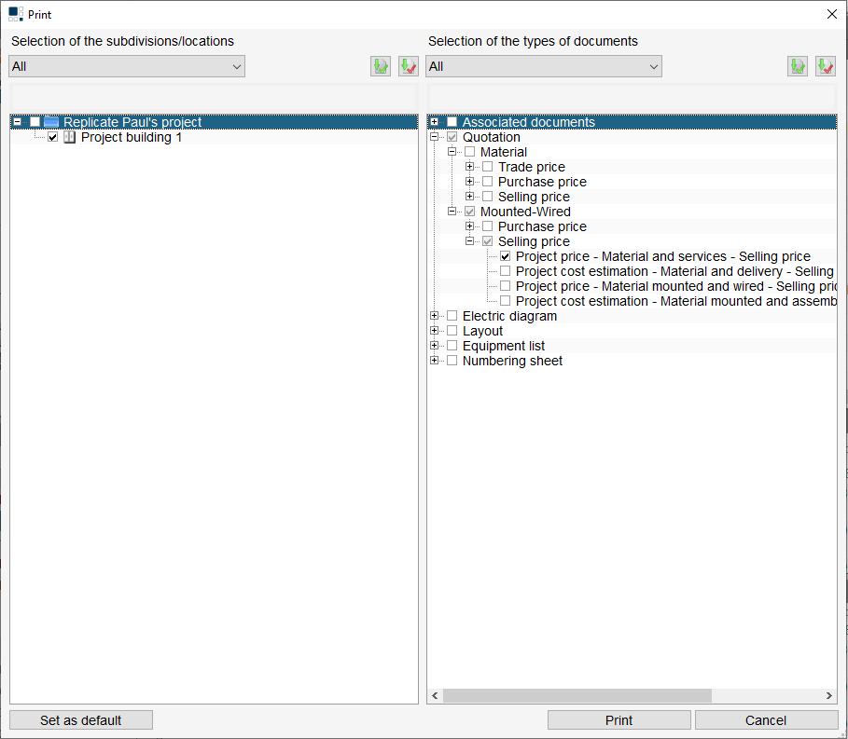The height and width of the screenshot is (739, 848).
Task: Click the building icon beside Project building 1
Action: click(69, 137)
